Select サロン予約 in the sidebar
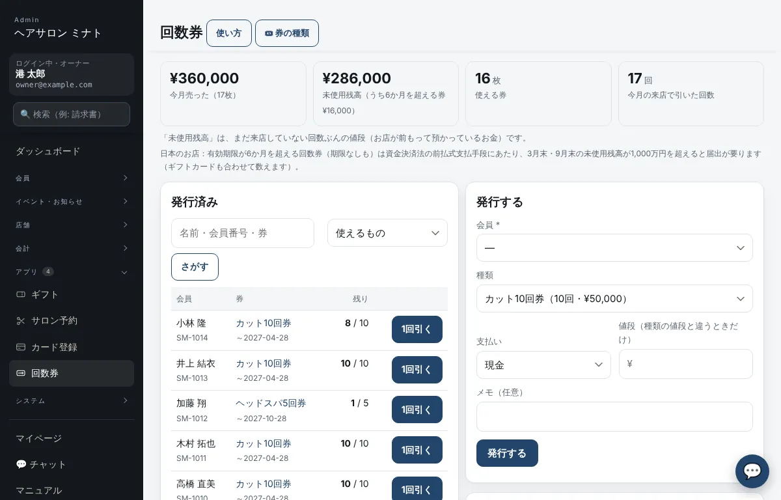 pos(72,320)
